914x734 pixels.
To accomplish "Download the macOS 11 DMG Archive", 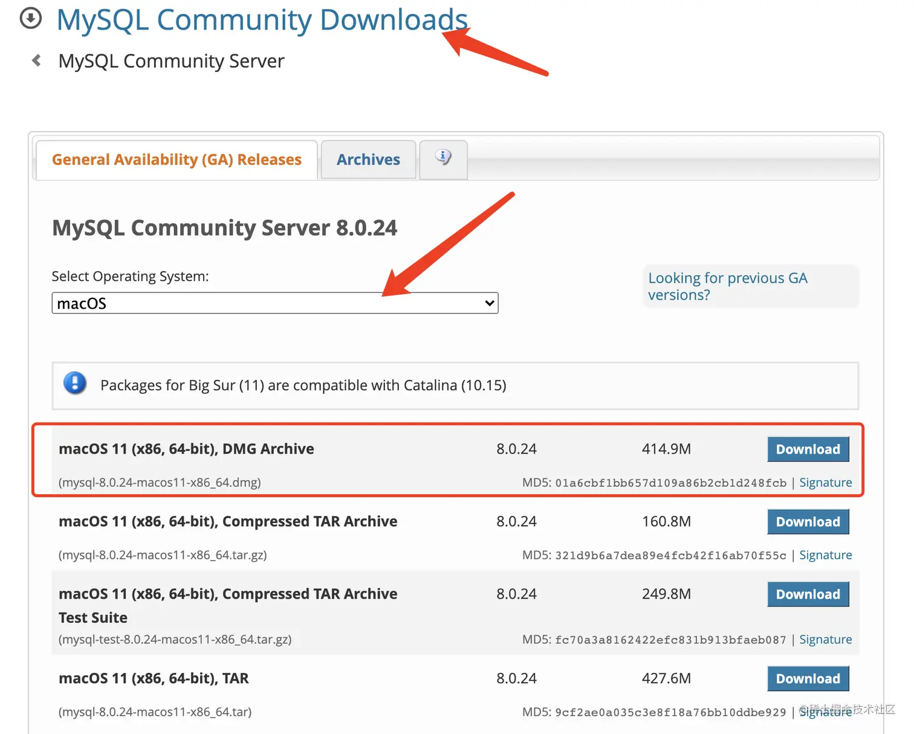I will point(808,449).
